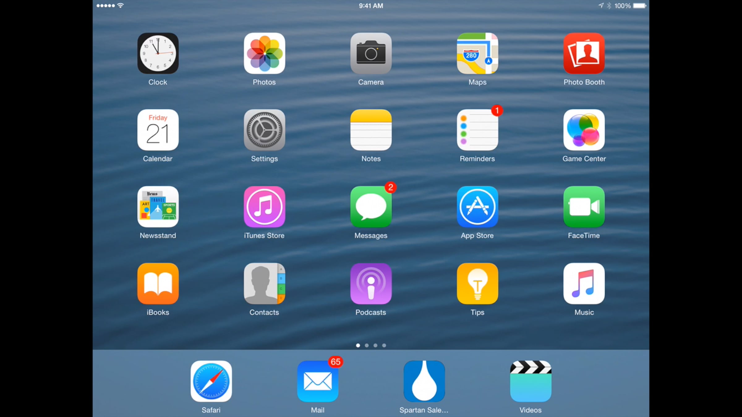This screenshot has height=417, width=742.
Task: Open the Newsstand folder
Action: [x=158, y=207]
